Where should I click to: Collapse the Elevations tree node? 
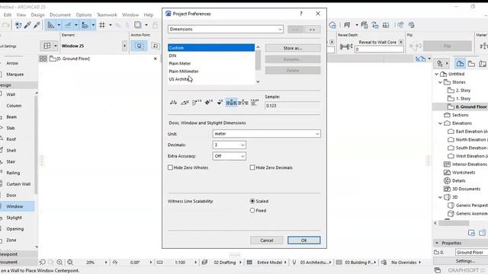[441, 123]
